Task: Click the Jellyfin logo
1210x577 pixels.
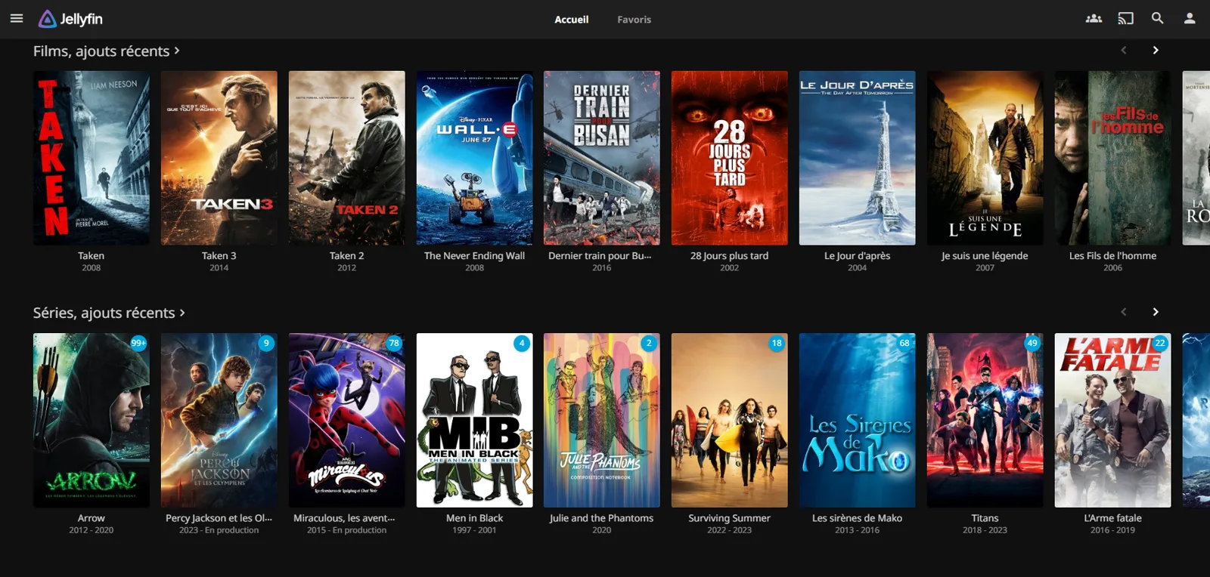Action: click(x=71, y=19)
